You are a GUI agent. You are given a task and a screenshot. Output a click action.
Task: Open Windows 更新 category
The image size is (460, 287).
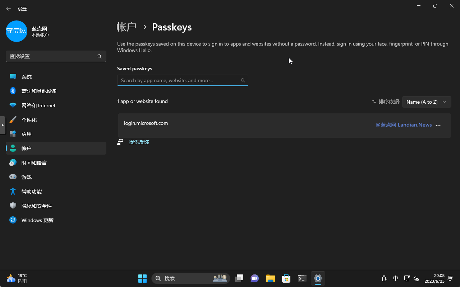(x=56, y=220)
